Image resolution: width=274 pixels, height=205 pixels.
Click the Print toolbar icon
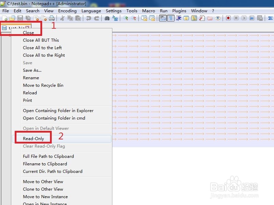(52, 18)
